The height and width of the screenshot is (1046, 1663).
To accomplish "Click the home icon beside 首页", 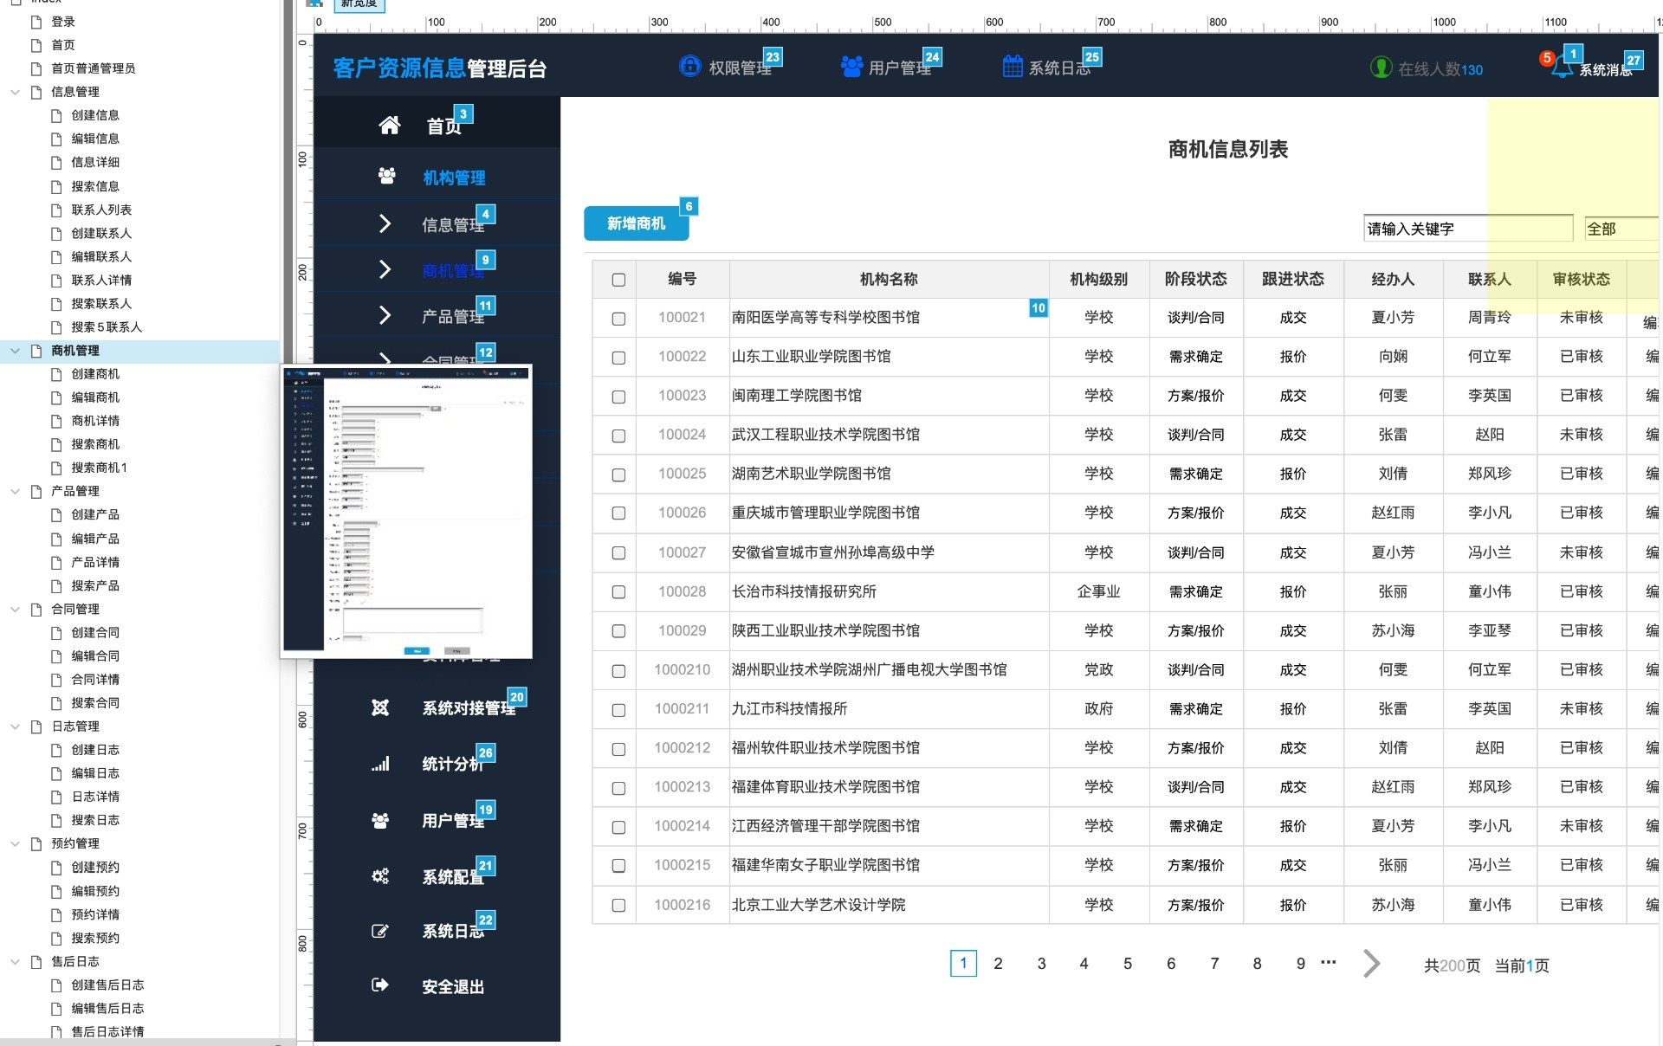I will [389, 126].
